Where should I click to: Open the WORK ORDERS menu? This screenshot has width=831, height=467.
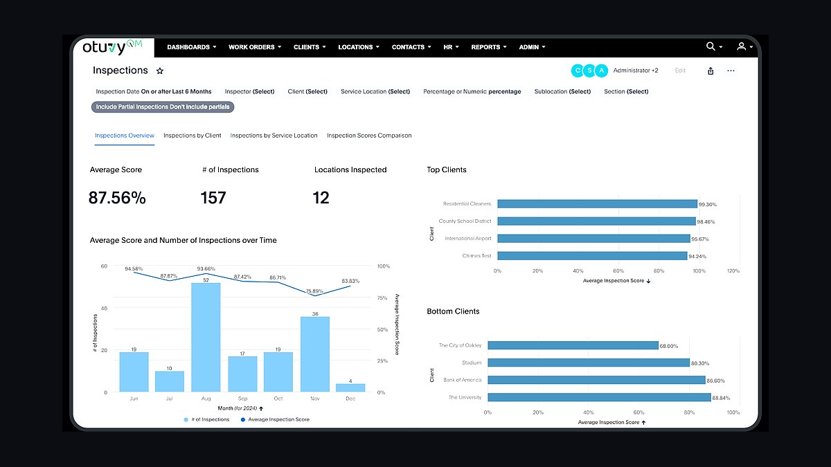(256, 47)
